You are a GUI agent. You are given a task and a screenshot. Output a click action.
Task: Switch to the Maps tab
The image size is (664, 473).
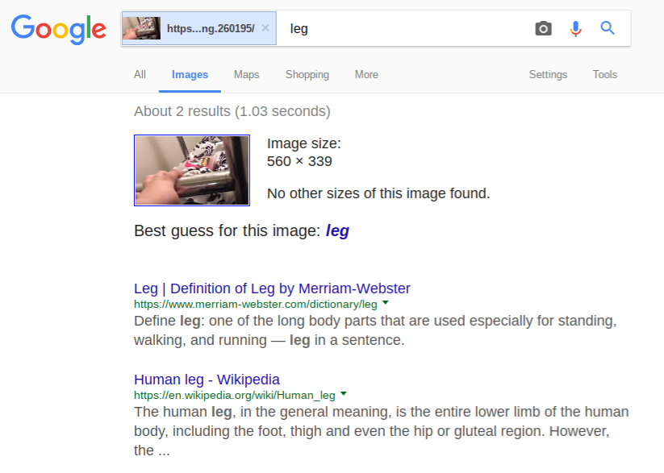click(x=246, y=74)
